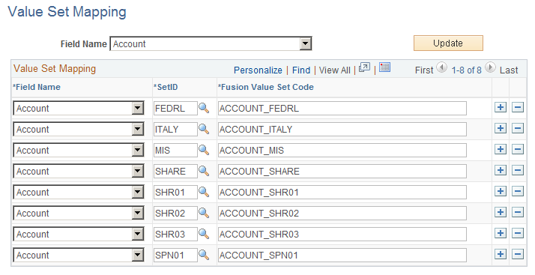Open SetID lookup for MIS row
The width and height of the screenshot is (535, 275).
click(x=204, y=150)
